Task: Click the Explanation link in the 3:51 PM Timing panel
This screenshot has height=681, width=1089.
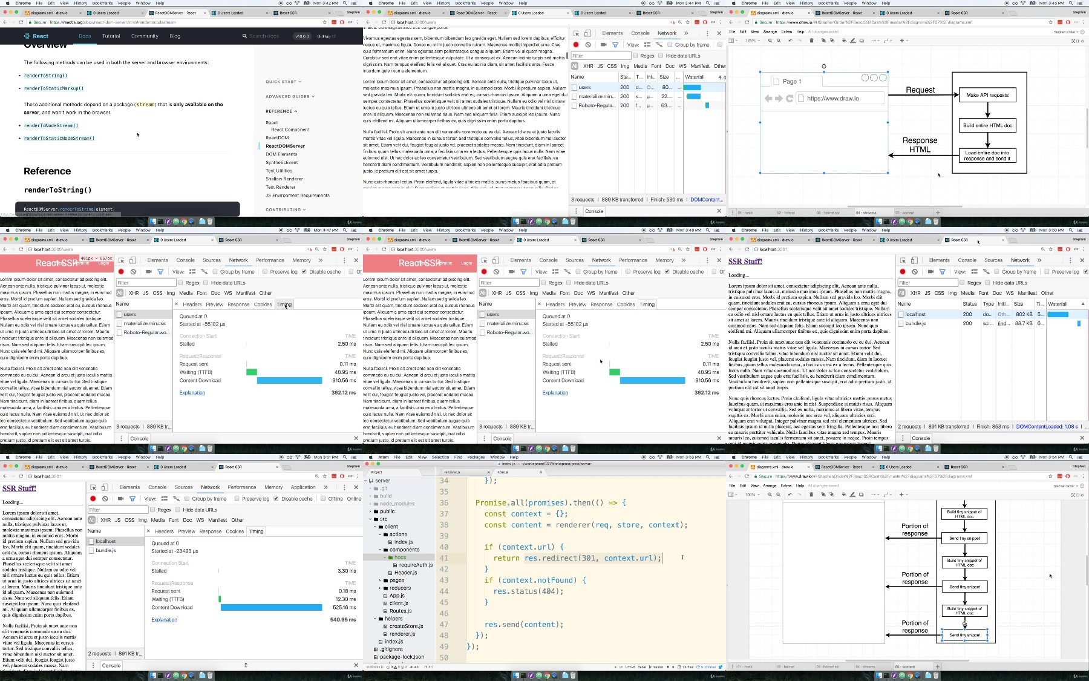Action: (x=164, y=620)
